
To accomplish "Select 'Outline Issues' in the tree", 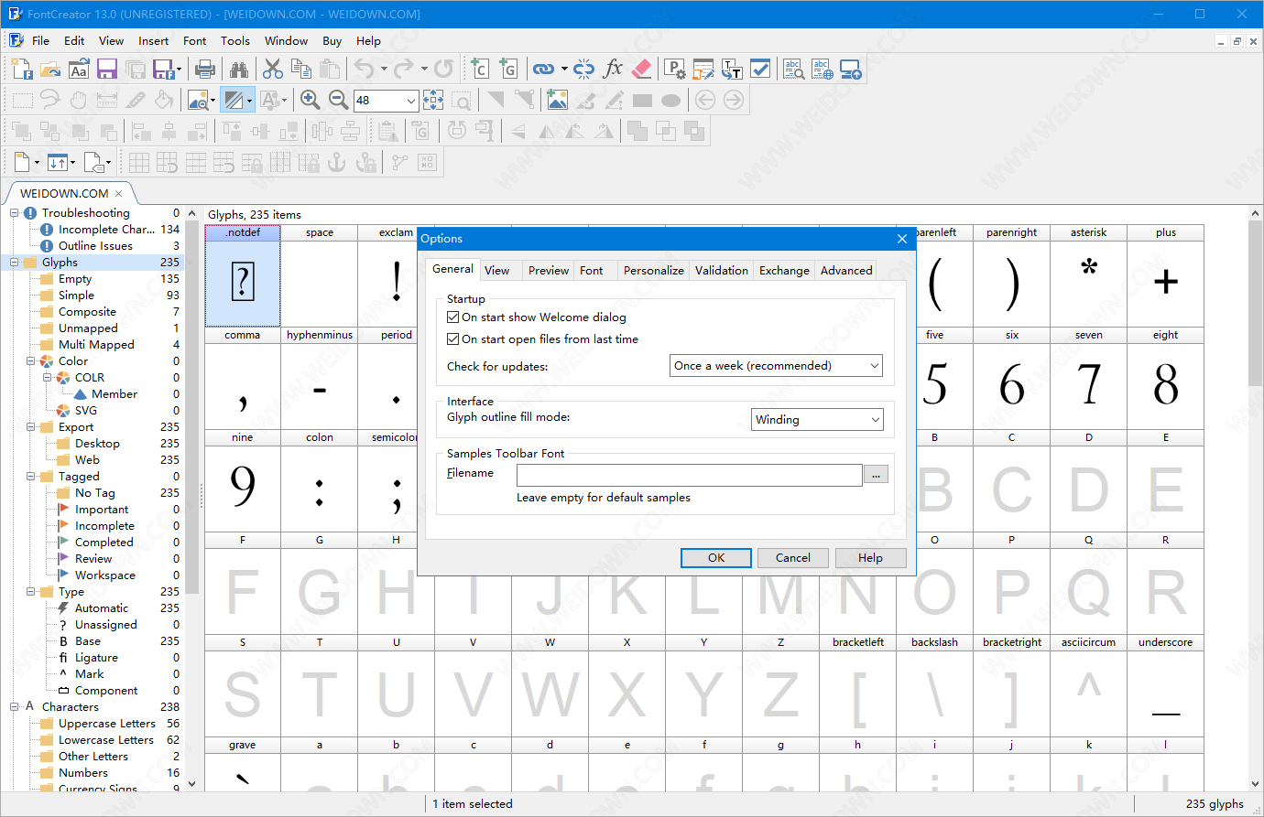I will coord(95,246).
